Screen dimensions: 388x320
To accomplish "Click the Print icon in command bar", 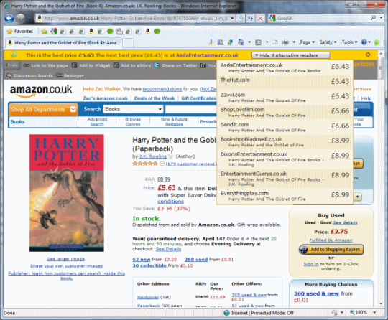I will 285,42.
